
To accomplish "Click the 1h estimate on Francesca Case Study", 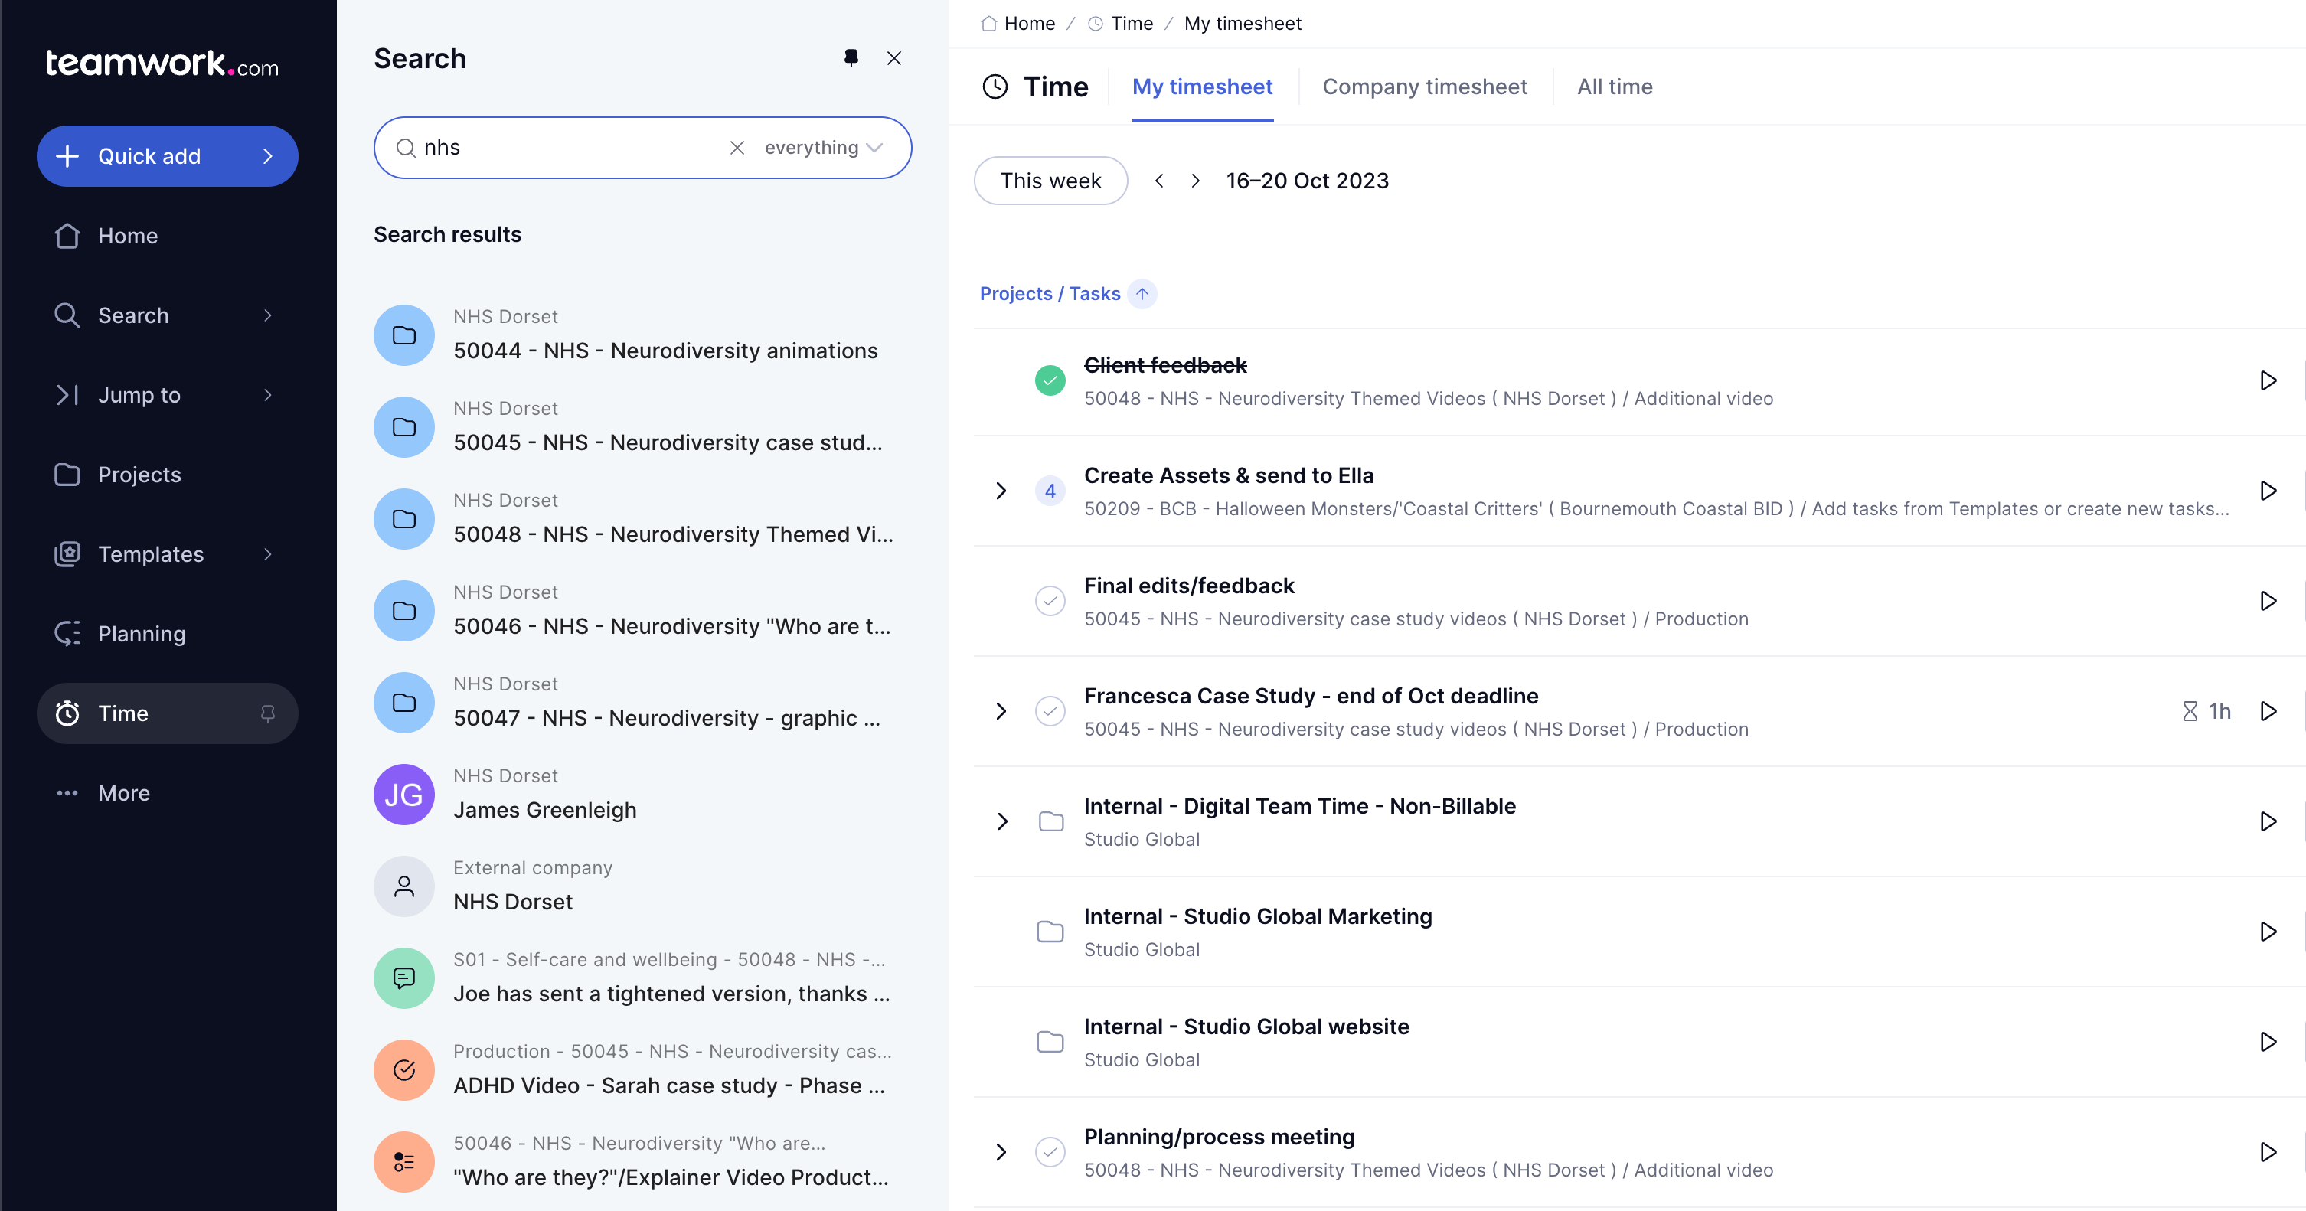I will tap(2206, 710).
